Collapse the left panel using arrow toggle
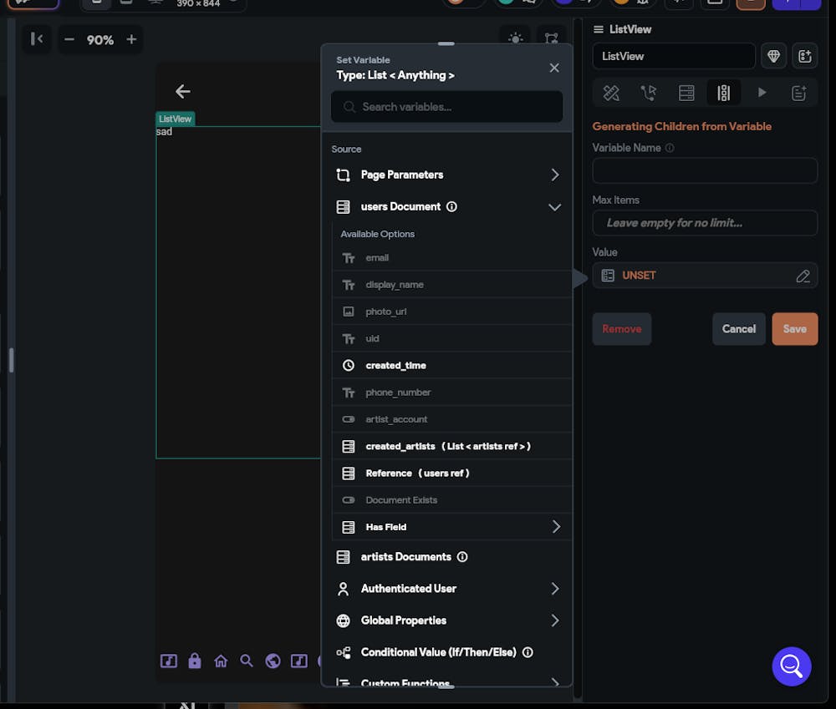Screen dimensions: 836x709 (37, 39)
